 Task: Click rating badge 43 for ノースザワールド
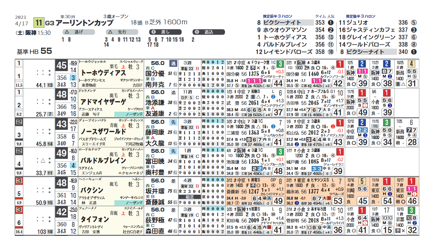(x=62, y=124)
